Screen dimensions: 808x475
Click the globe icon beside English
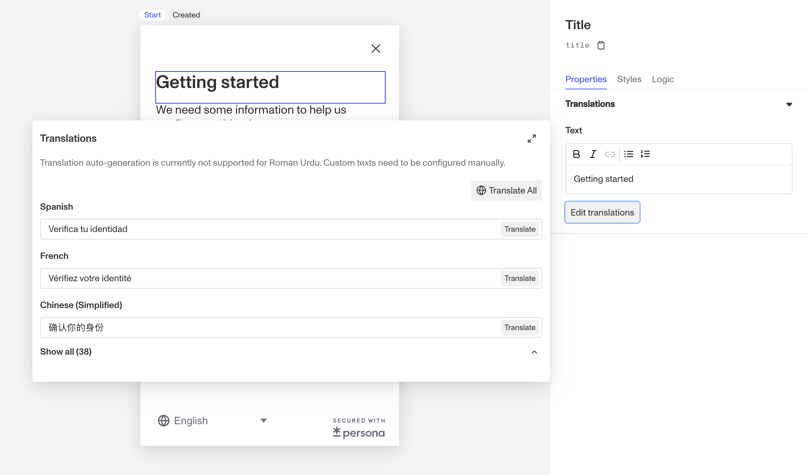163,420
